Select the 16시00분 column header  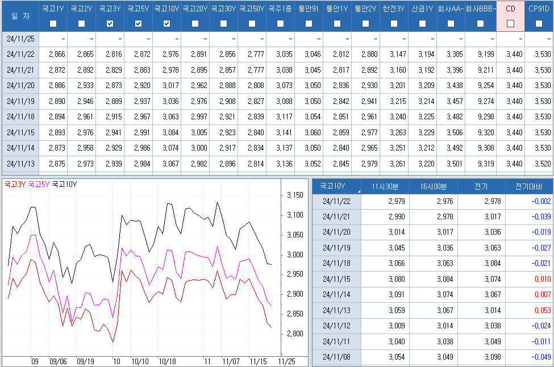pos(434,186)
